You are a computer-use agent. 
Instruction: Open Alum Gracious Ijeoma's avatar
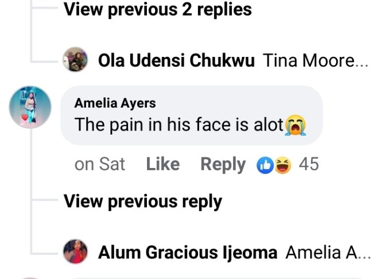[x=75, y=252]
